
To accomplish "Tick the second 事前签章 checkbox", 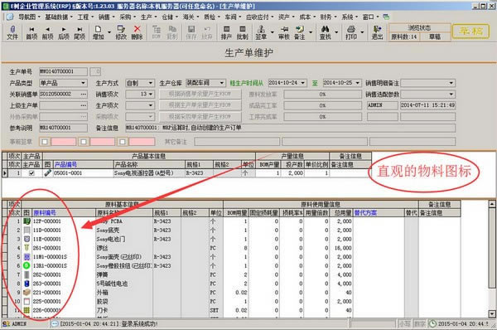I will click(x=84, y=142).
